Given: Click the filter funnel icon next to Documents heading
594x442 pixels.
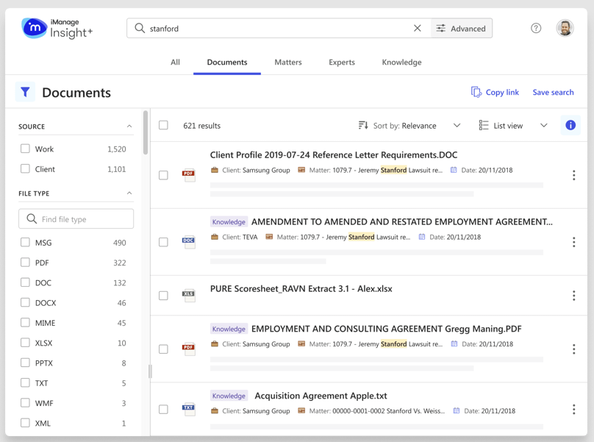Looking at the screenshot, I should [x=25, y=92].
